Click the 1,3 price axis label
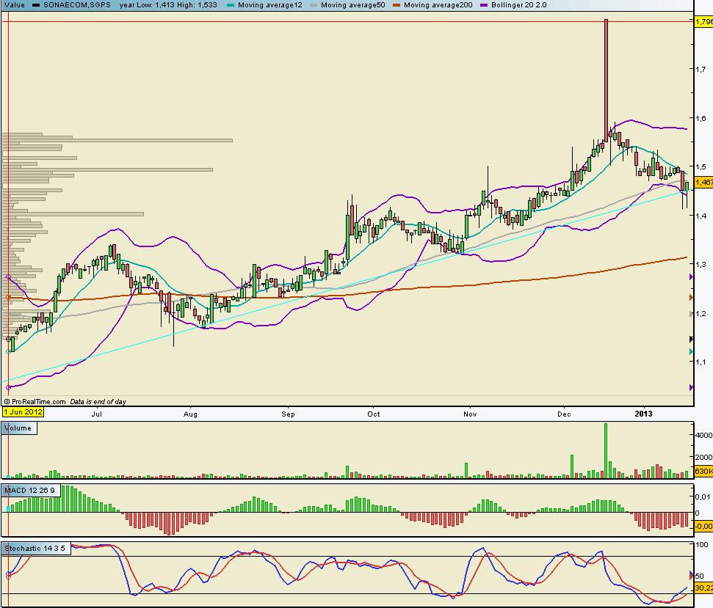 click(701, 265)
